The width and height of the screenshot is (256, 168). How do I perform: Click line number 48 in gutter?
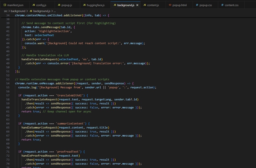tap(8, 59)
